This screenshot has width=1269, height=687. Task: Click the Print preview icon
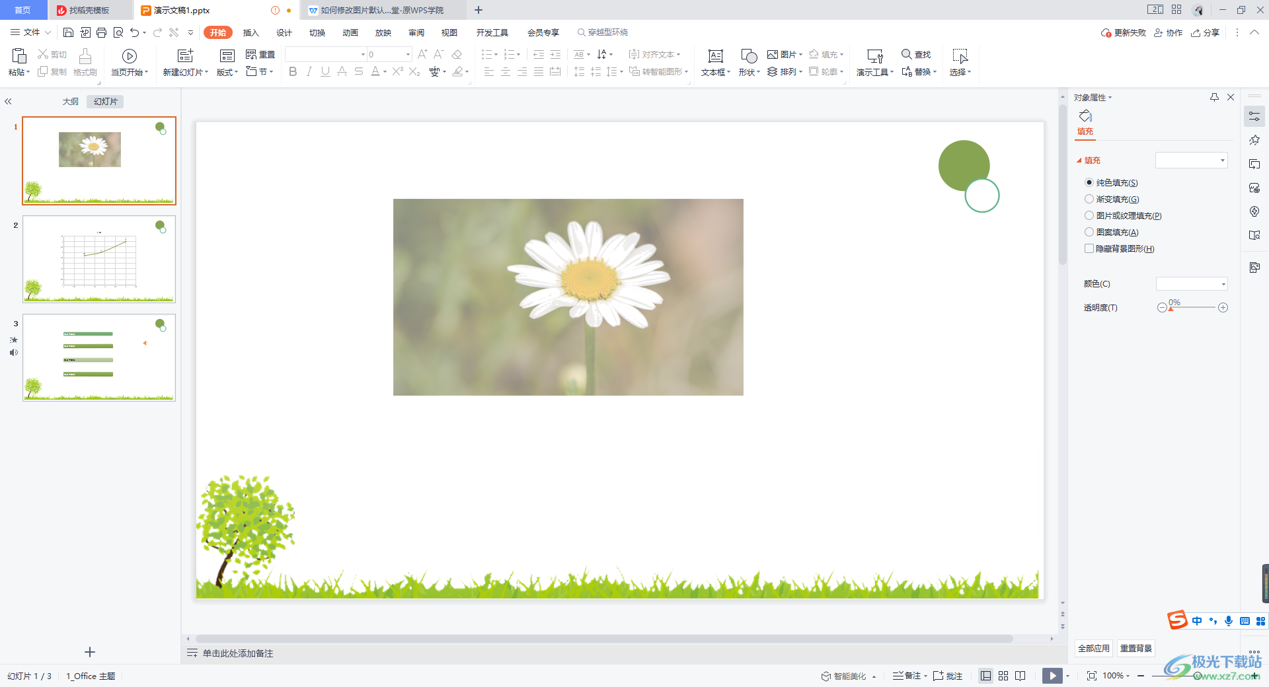118,32
